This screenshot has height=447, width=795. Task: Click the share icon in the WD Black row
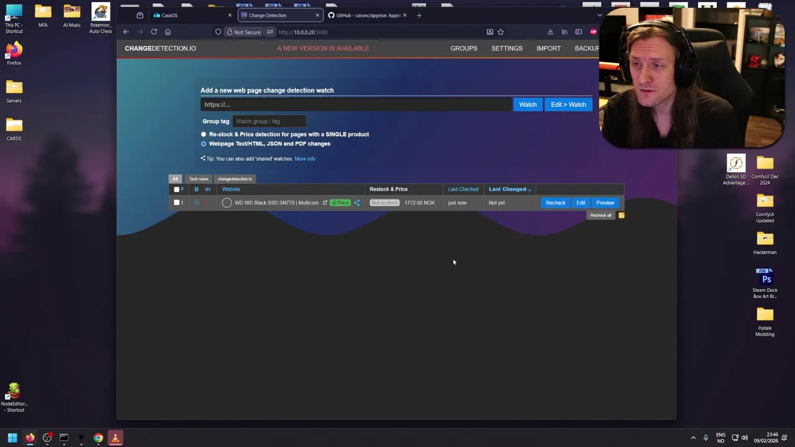pos(357,203)
